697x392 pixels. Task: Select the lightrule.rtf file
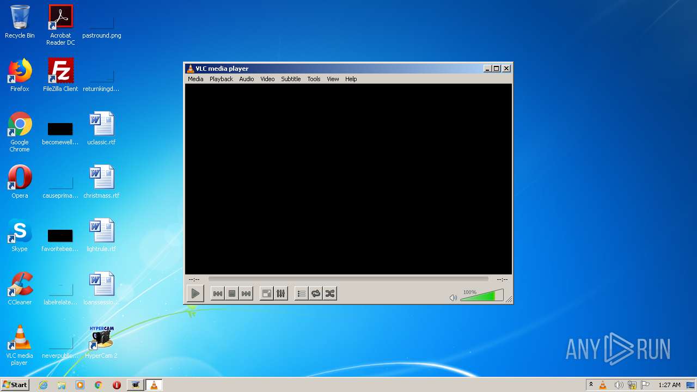tap(101, 235)
